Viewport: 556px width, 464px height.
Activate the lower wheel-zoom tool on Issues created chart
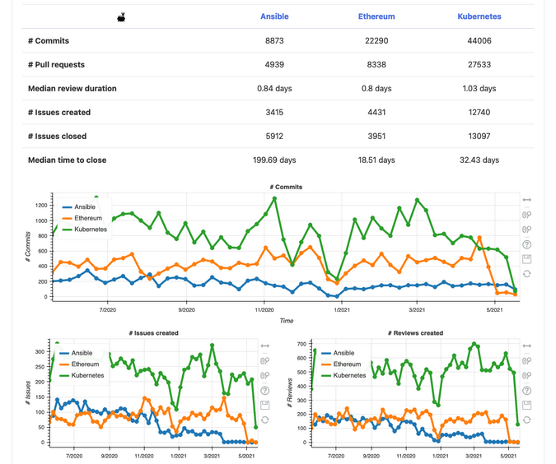[x=265, y=375]
